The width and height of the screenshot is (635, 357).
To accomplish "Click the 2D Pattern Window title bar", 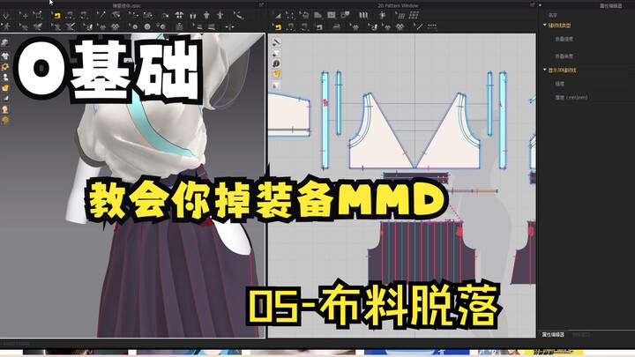I will pos(398,5).
